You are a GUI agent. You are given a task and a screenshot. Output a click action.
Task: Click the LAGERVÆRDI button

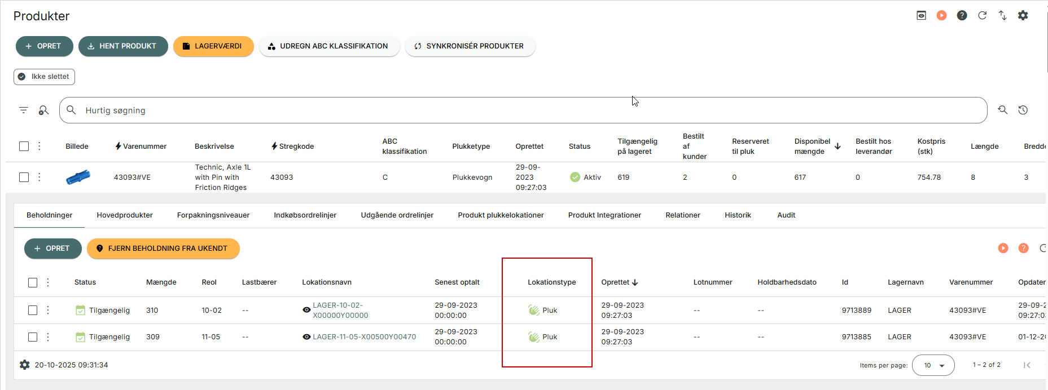[213, 46]
